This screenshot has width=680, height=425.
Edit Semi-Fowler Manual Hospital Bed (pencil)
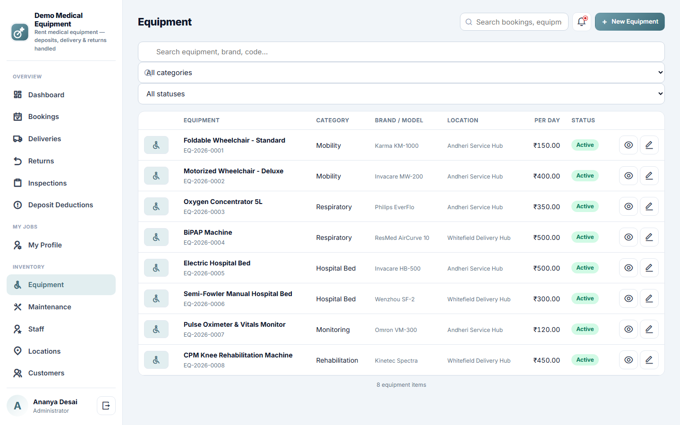[649, 298]
